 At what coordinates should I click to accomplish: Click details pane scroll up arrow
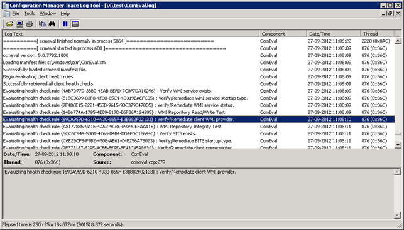click(397, 172)
